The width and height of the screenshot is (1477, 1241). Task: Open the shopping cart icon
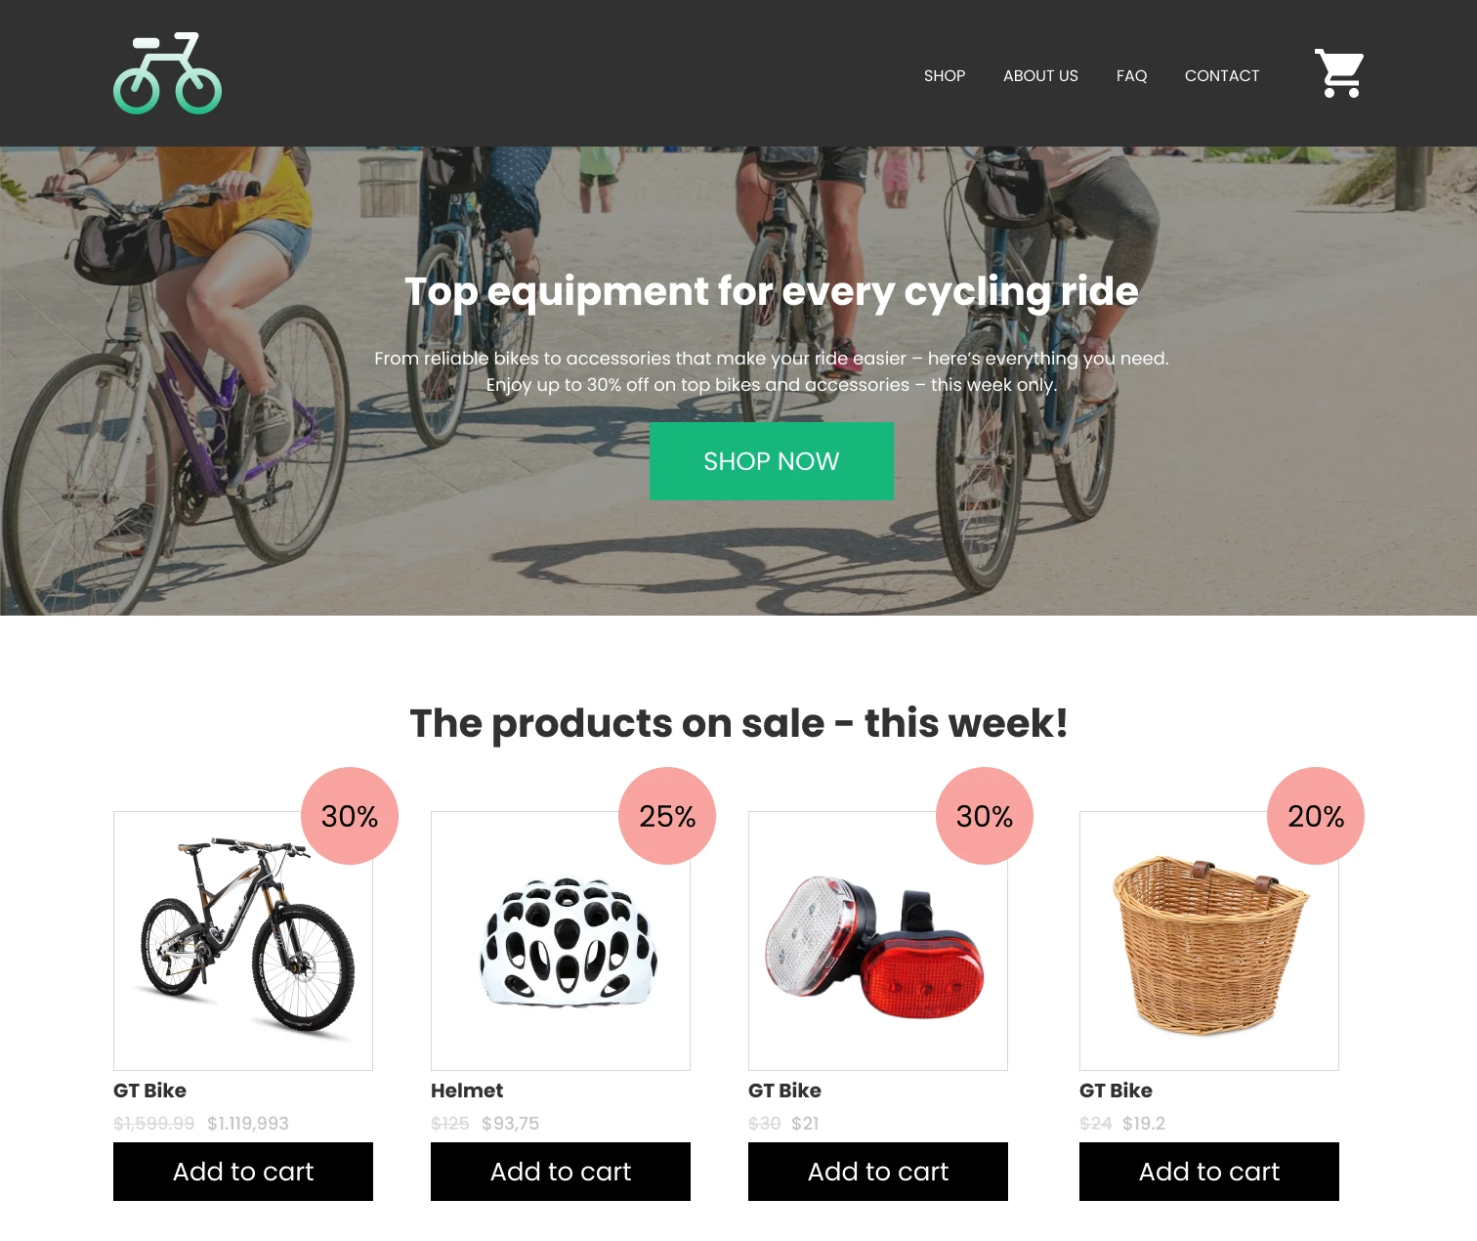tap(1339, 73)
